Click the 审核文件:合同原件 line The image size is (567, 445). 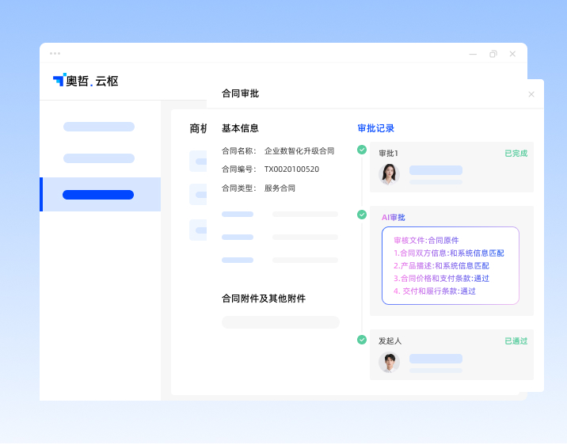click(426, 240)
